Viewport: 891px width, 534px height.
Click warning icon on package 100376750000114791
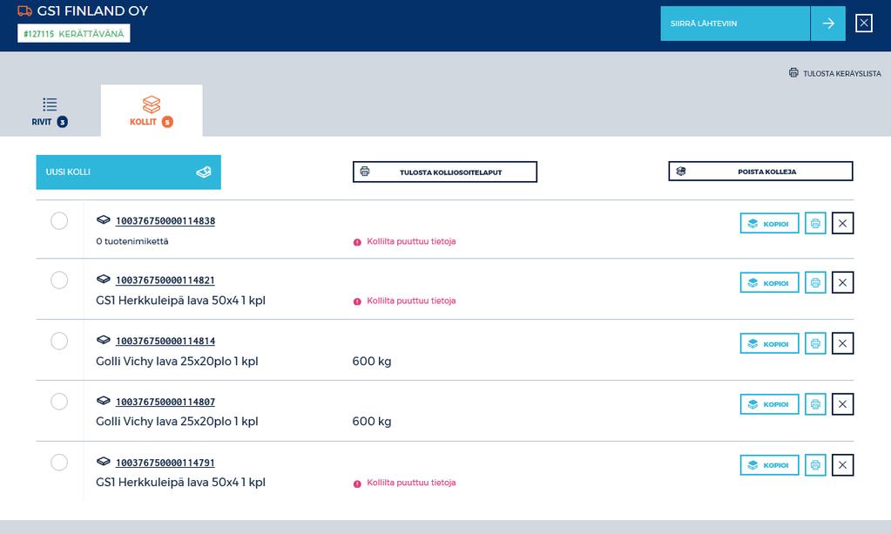(357, 484)
